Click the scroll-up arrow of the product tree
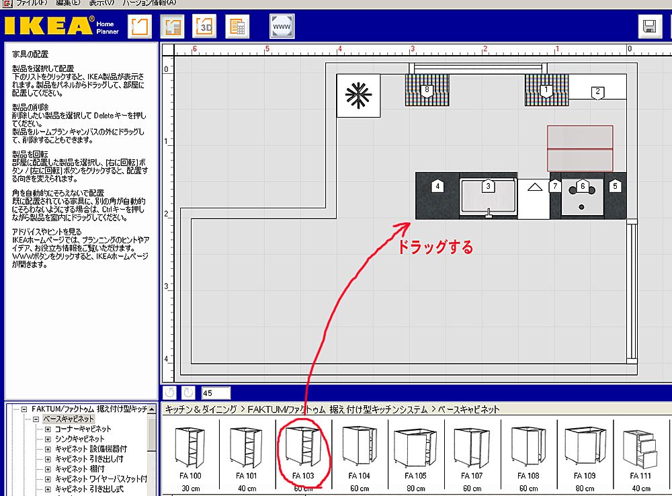The width and height of the screenshot is (672, 496). 153,409
